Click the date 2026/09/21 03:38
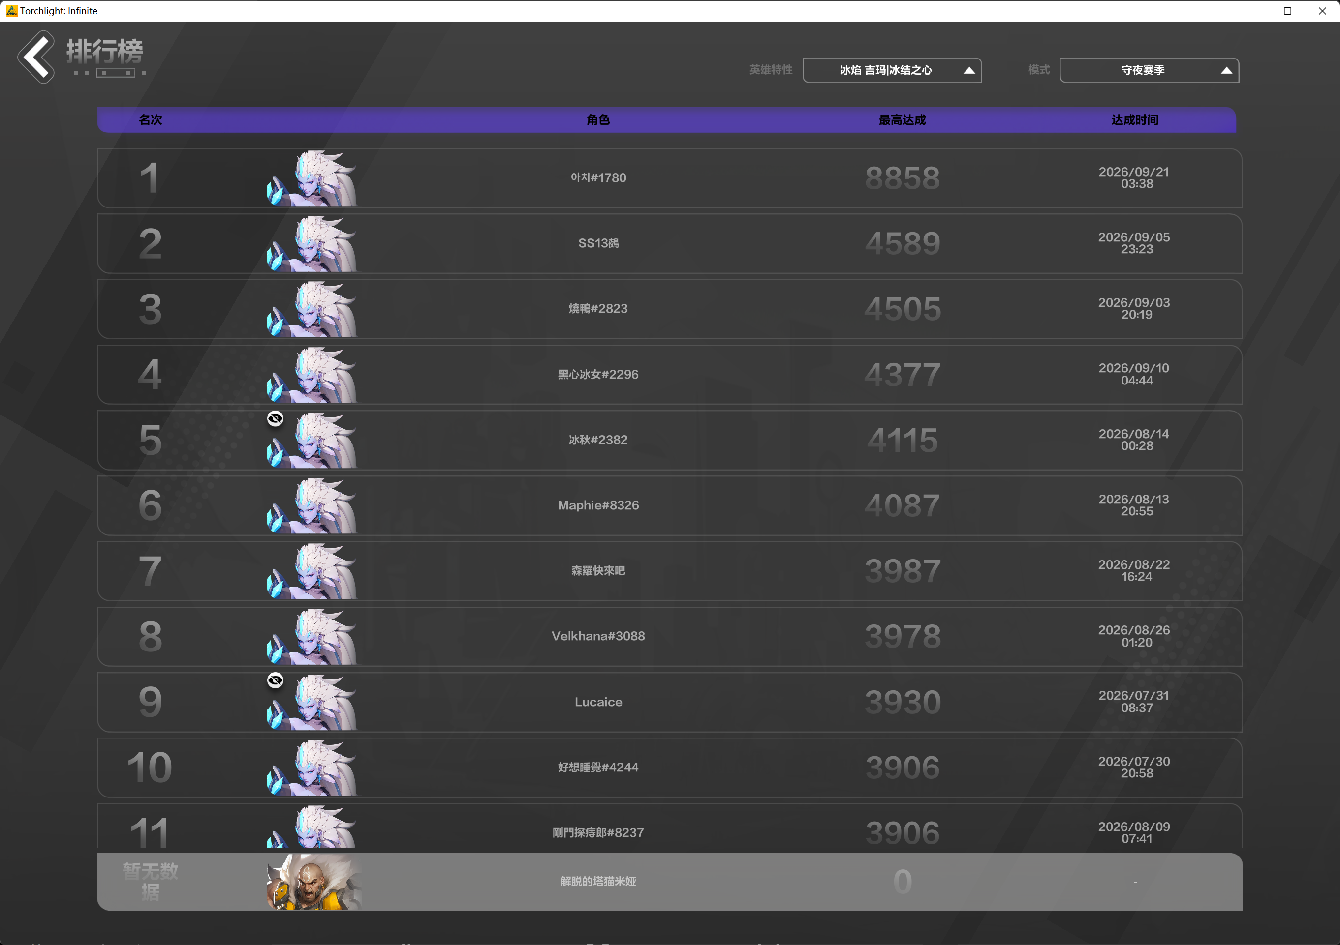Image resolution: width=1340 pixels, height=945 pixels. click(x=1135, y=178)
